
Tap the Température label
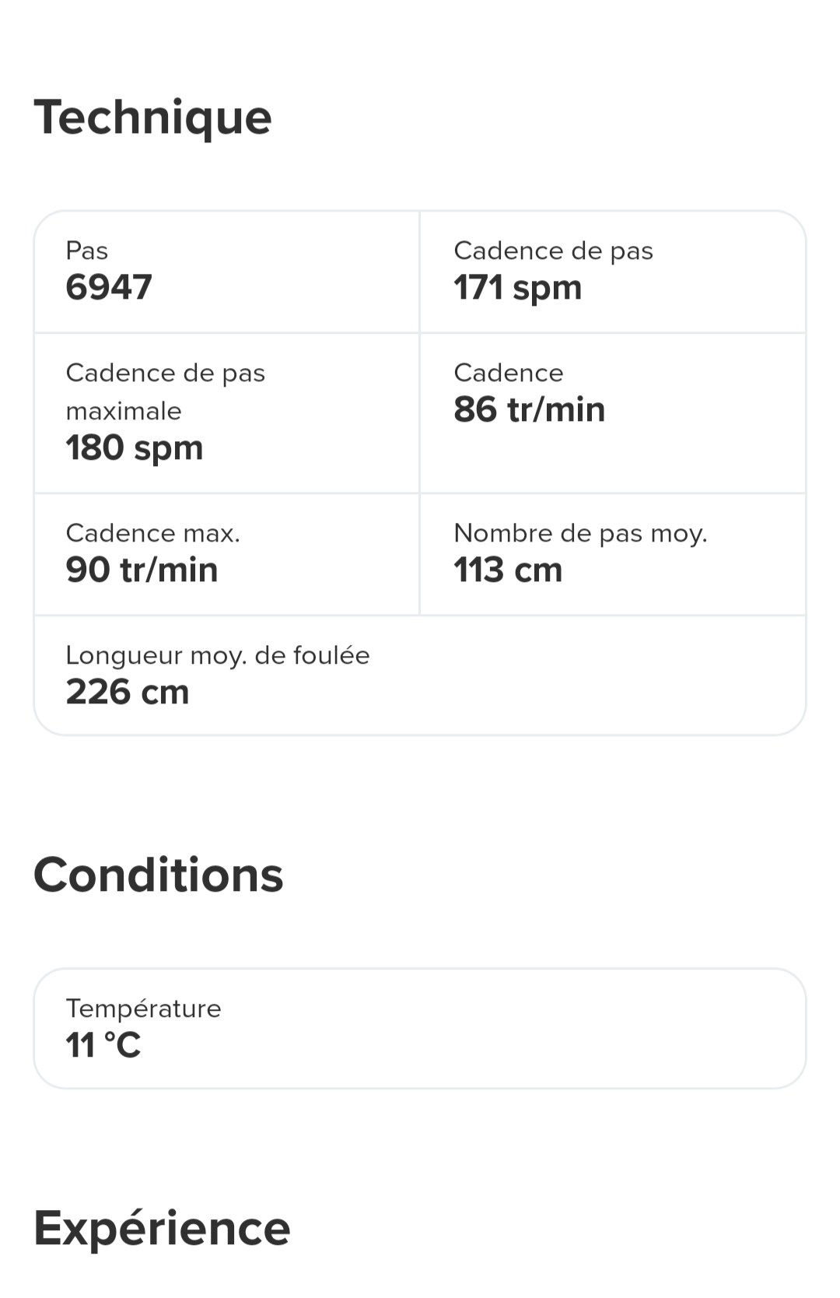click(x=143, y=1009)
